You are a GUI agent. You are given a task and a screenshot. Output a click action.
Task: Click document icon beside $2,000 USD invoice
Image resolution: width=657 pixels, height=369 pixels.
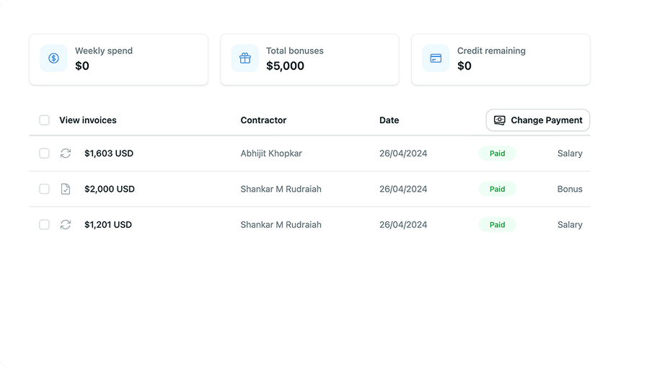pyautogui.click(x=66, y=189)
